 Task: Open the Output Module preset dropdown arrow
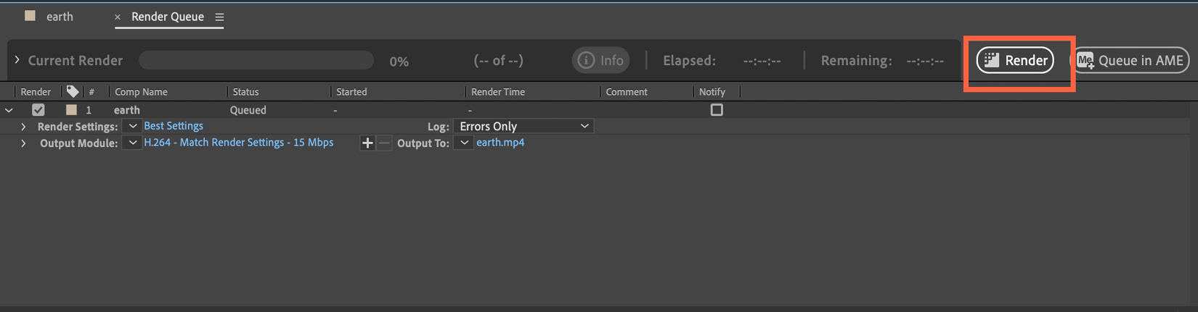[x=132, y=143]
